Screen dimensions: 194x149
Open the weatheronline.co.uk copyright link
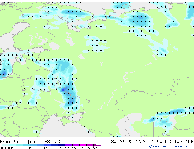(x=168, y=146)
